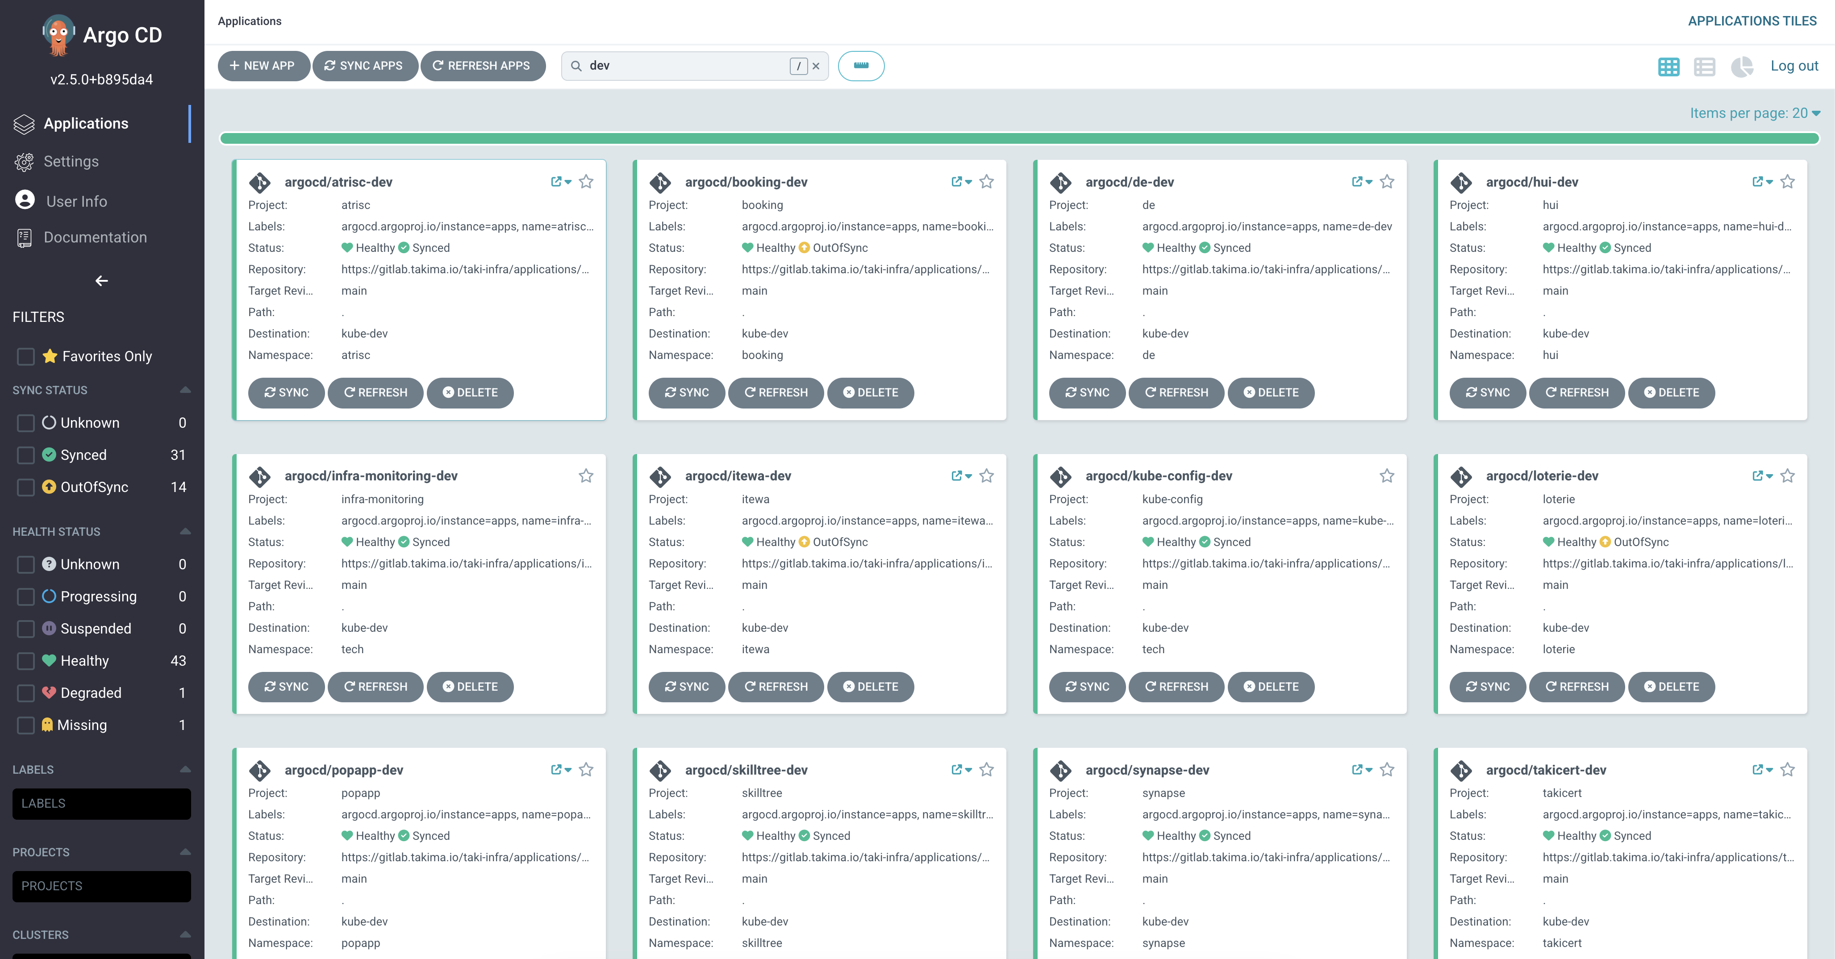Image resolution: width=1835 pixels, height=959 pixels.
Task: Click the green sync status progress bar
Action: 1019,138
